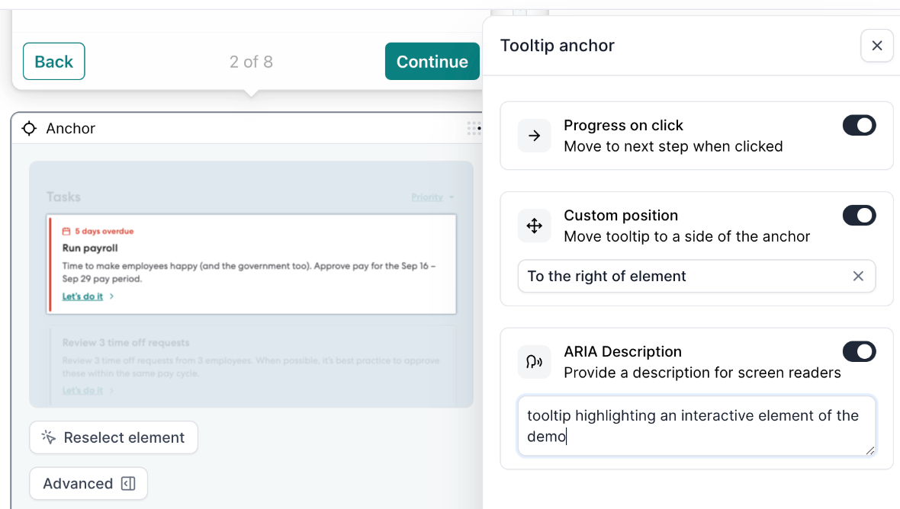
Task: Disable the Progress on click toggle
Action: pyautogui.click(x=859, y=125)
